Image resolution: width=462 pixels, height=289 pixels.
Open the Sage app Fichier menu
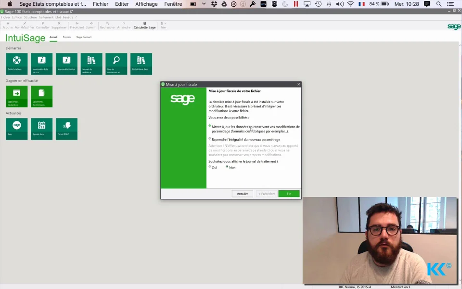(6, 17)
